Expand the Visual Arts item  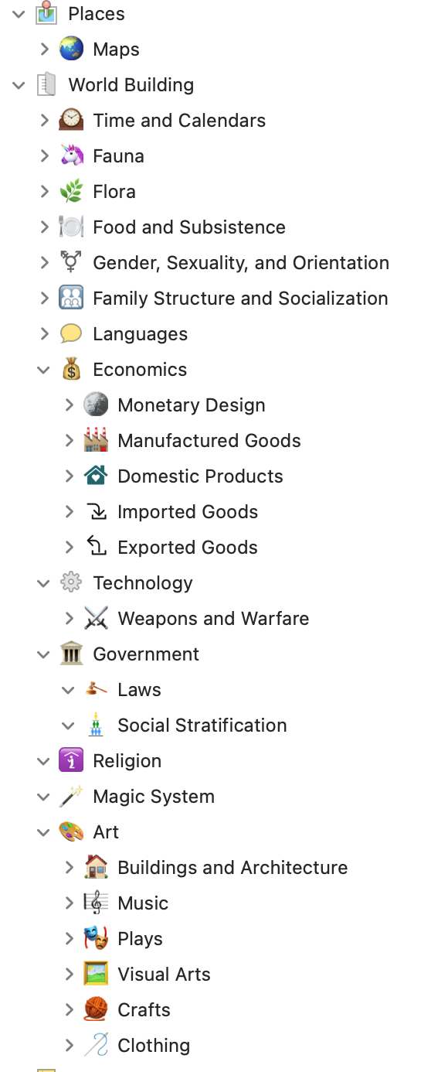(x=69, y=975)
